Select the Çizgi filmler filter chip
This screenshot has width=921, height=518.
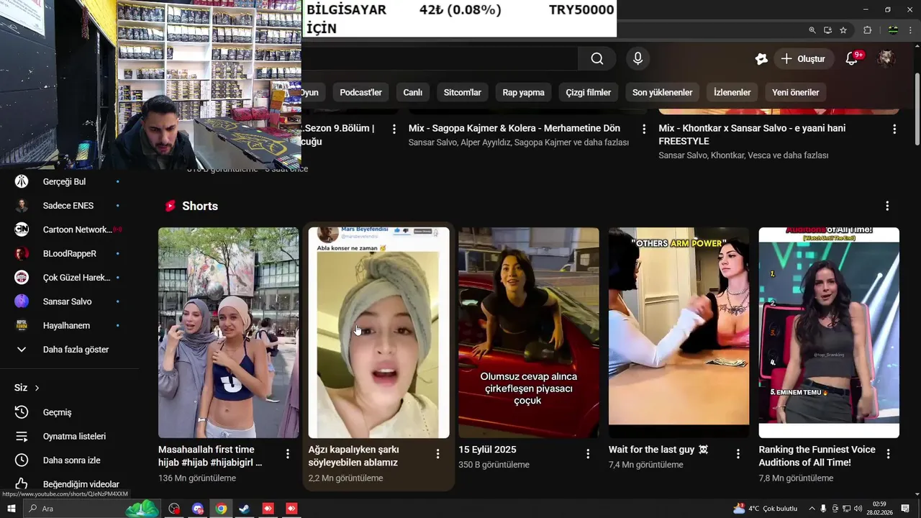click(x=588, y=92)
